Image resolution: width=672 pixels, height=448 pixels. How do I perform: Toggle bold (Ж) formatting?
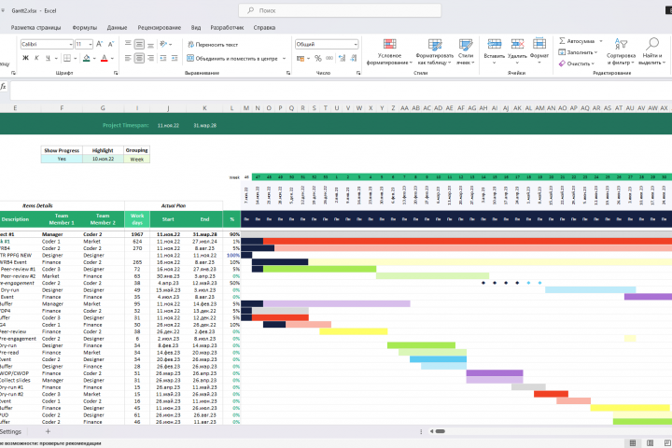point(25,58)
